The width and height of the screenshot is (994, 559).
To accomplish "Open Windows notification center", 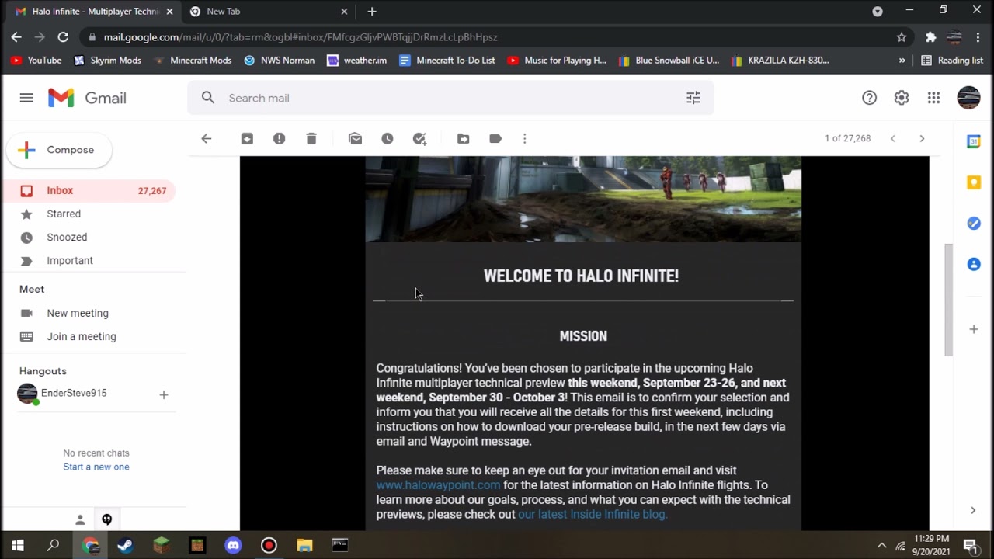I will [970, 546].
